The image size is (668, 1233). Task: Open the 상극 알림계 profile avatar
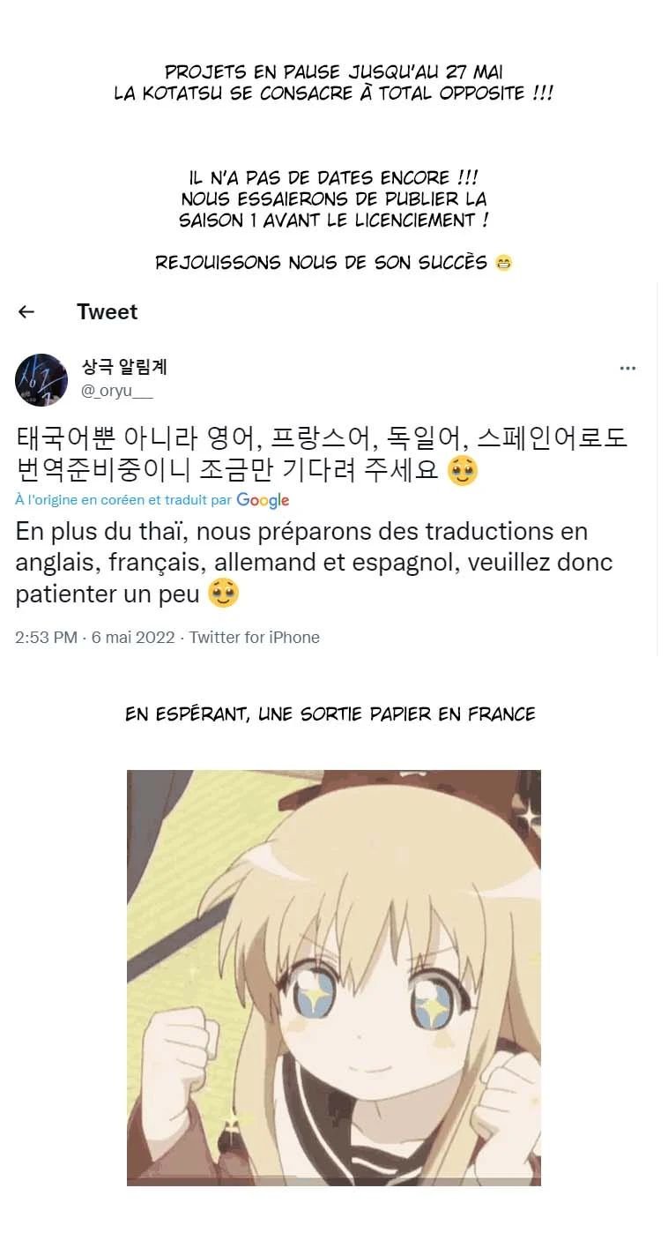pos(41,380)
